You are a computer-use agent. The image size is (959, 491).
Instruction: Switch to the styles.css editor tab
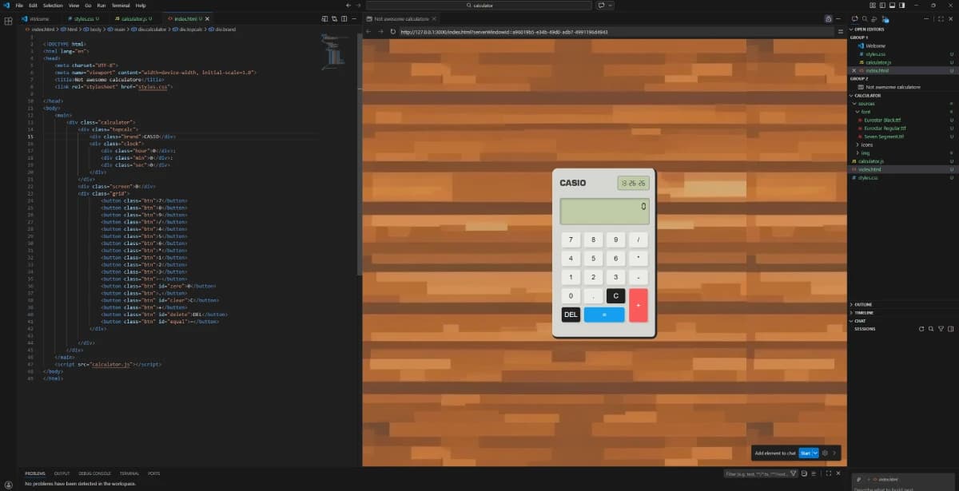coord(84,18)
